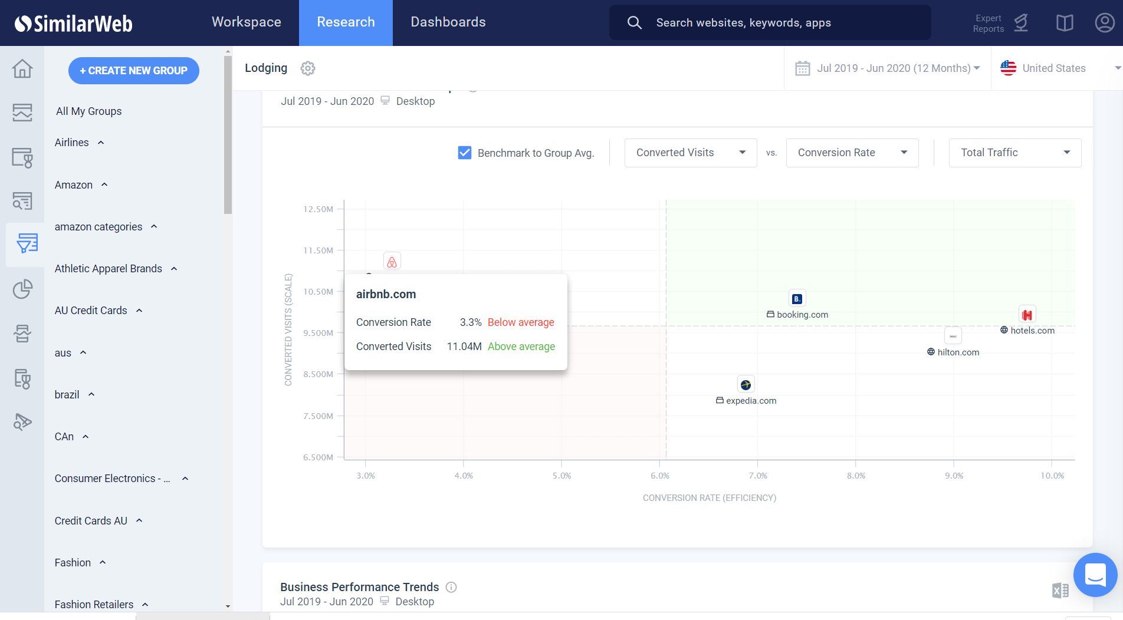Open the paper plane sidebar icon

pyautogui.click(x=22, y=422)
